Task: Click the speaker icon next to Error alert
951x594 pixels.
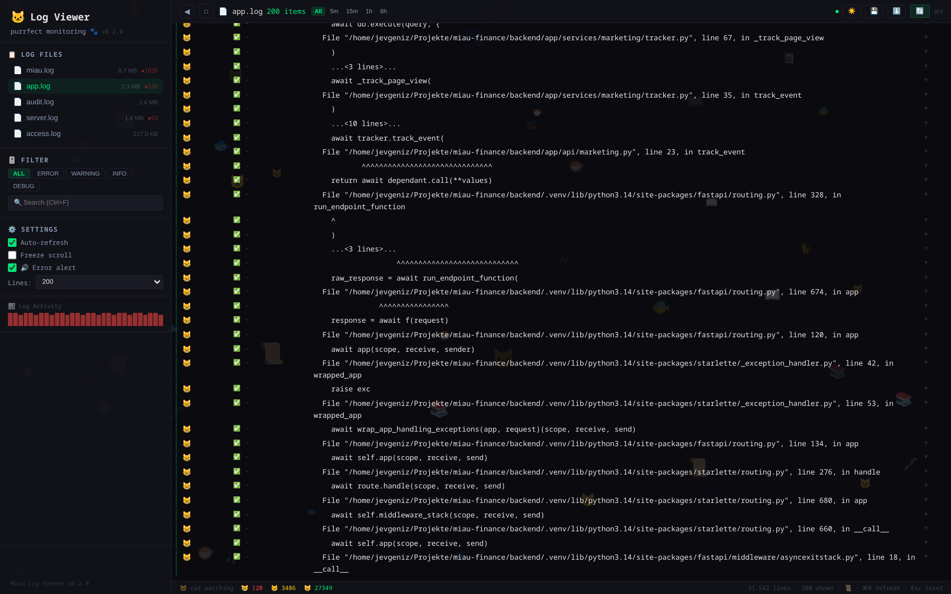Action: click(x=24, y=268)
